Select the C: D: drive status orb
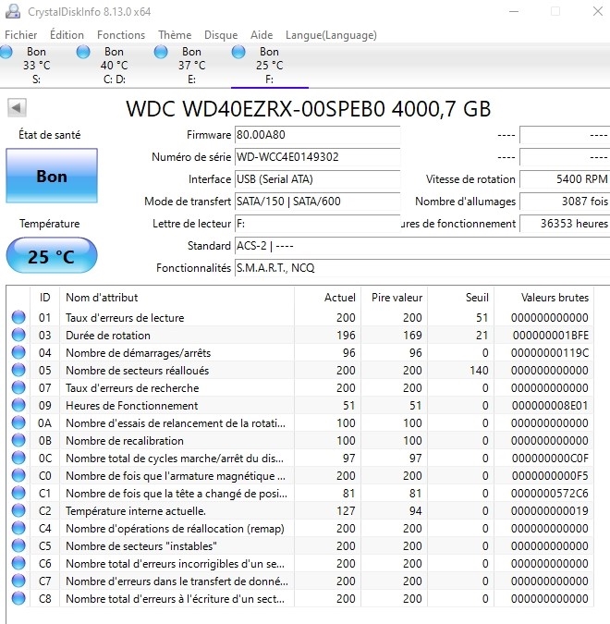The width and height of the screenshot is (610, 624). [x=84, y=52]
